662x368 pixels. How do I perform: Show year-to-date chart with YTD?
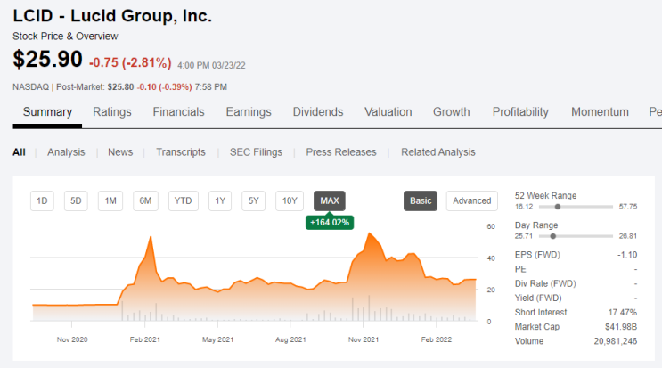click(184, 200)
